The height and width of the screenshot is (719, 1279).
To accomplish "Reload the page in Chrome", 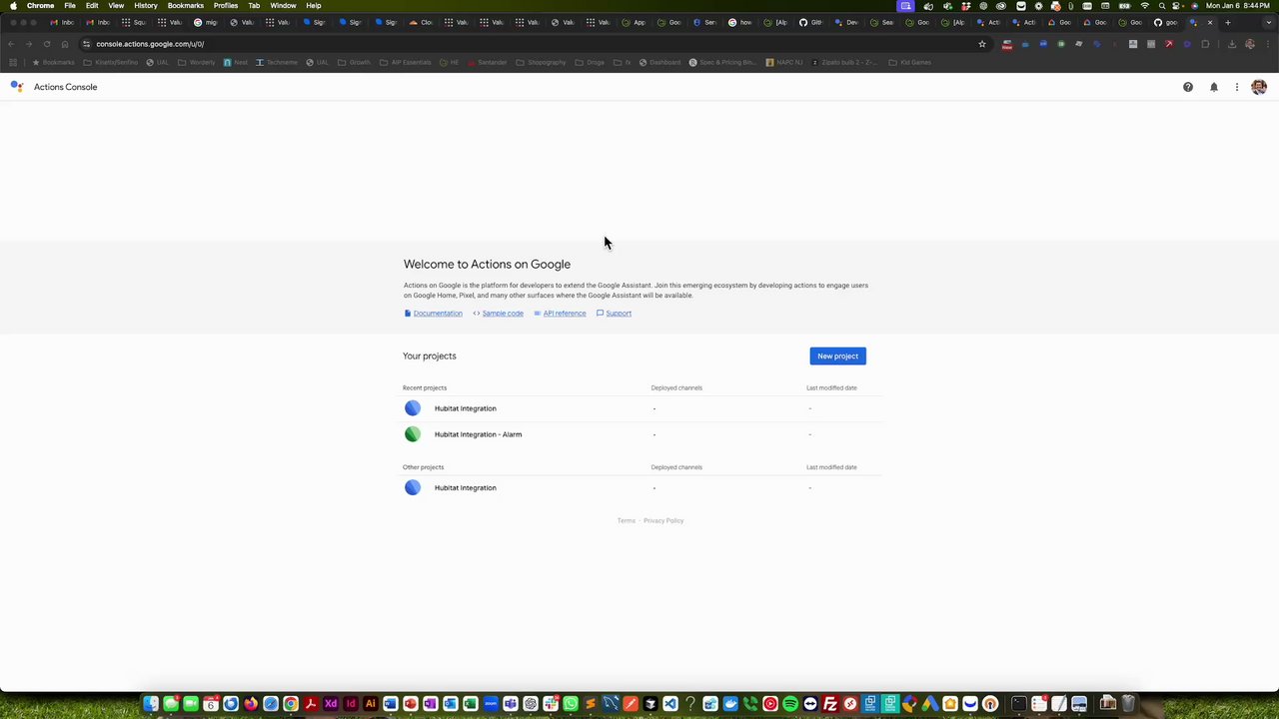I will click(x=46, y=44).
